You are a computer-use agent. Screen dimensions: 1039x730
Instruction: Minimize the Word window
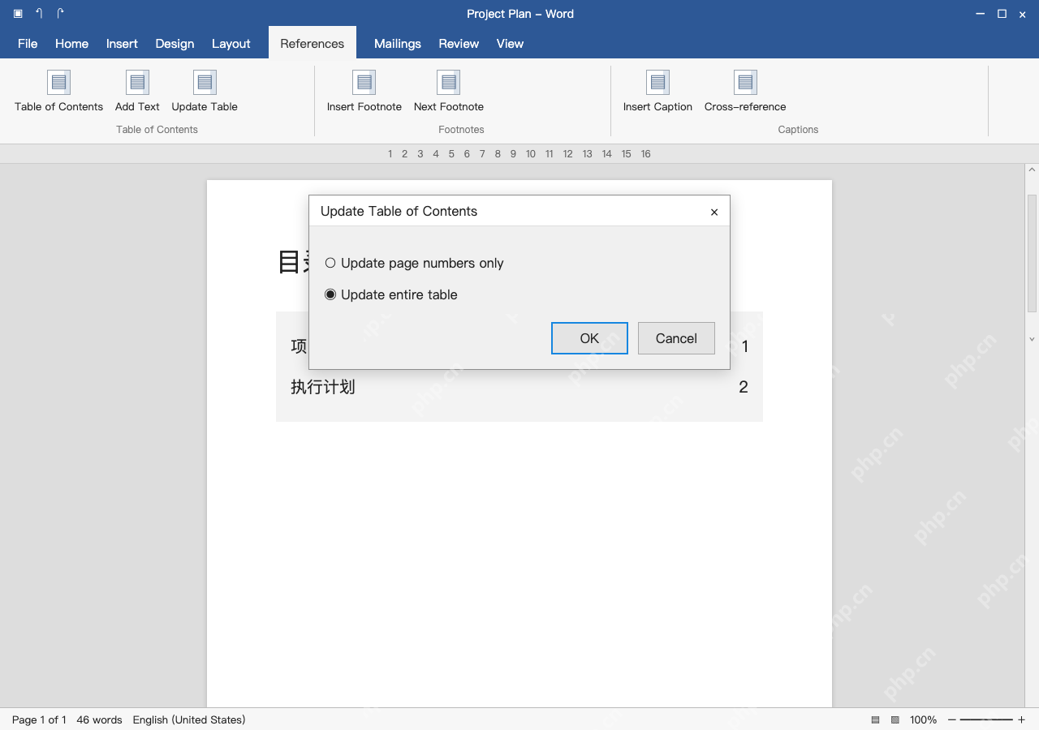coord(981,14)
